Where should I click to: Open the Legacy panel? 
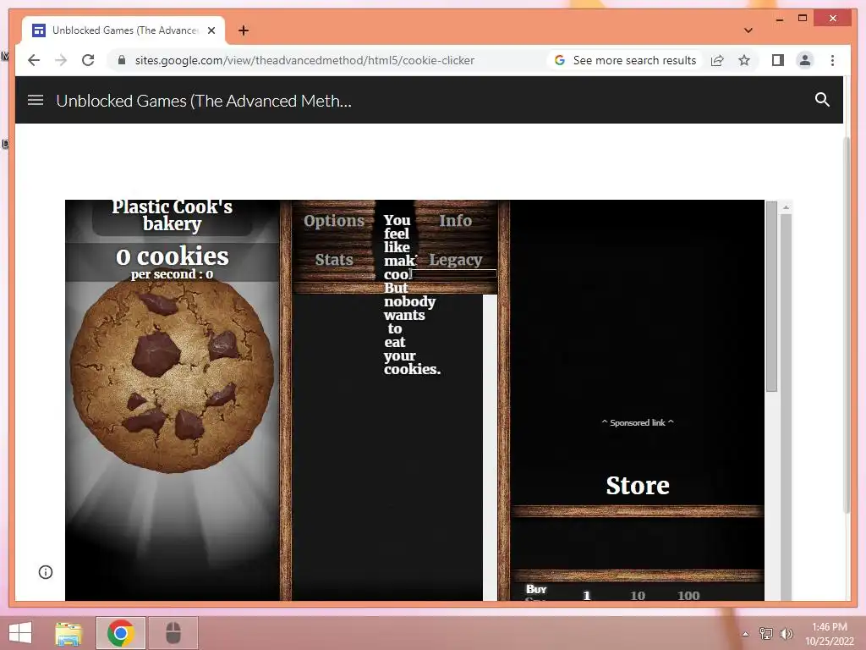456,259
